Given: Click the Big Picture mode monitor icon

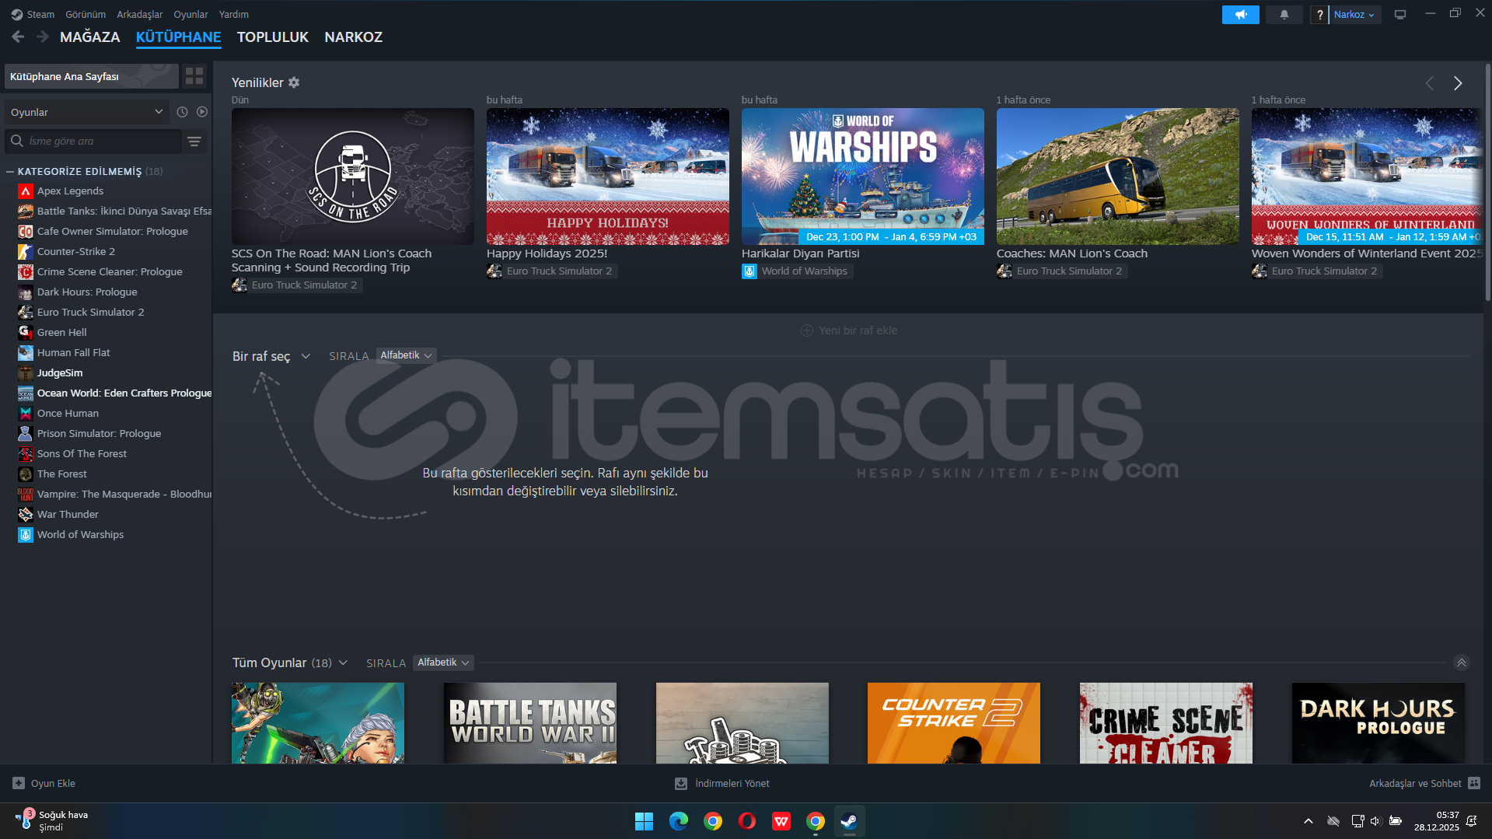Looking at the screenshot, I should [1399, 15].
